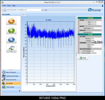Edit the Range End value field
The width and height of the screenshot is (105, 100).
click(96, 24)
